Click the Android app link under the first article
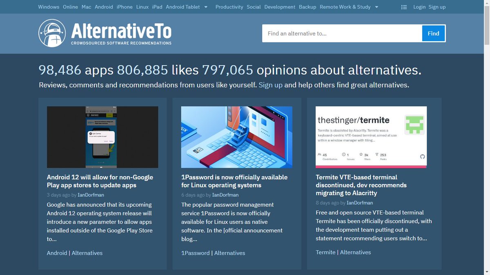The width and height of the screenshot is (490, 275). point(57,253)
